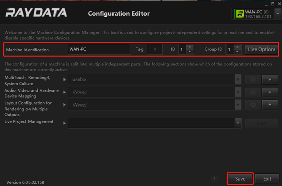Save the machine configuration
The width and height of the screenshot is (282, 186).
point(240,179)
